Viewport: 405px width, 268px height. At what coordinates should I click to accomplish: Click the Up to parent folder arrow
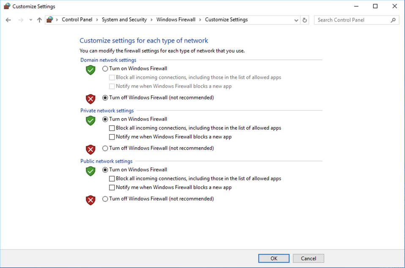click(x=39, y=20)
